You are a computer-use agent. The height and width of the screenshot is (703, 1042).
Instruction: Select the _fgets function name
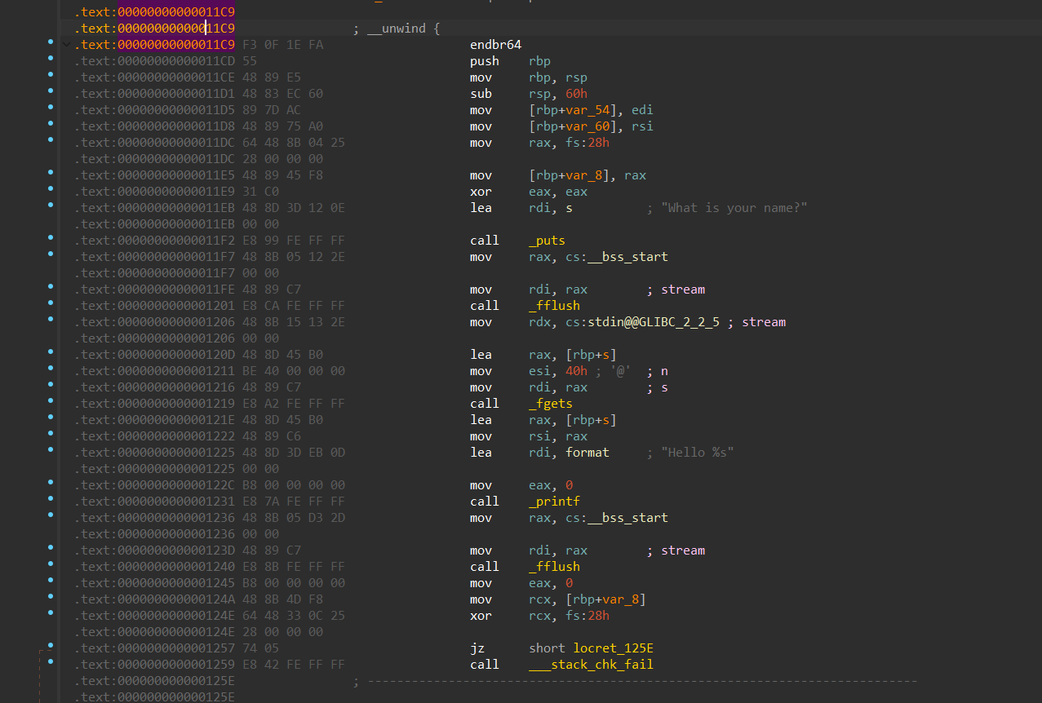point(551,404)
